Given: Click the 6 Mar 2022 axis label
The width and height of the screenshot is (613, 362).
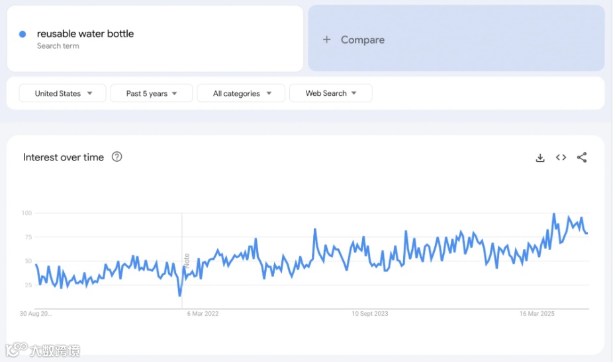Looking at the screenshot, I should point(203,314).
